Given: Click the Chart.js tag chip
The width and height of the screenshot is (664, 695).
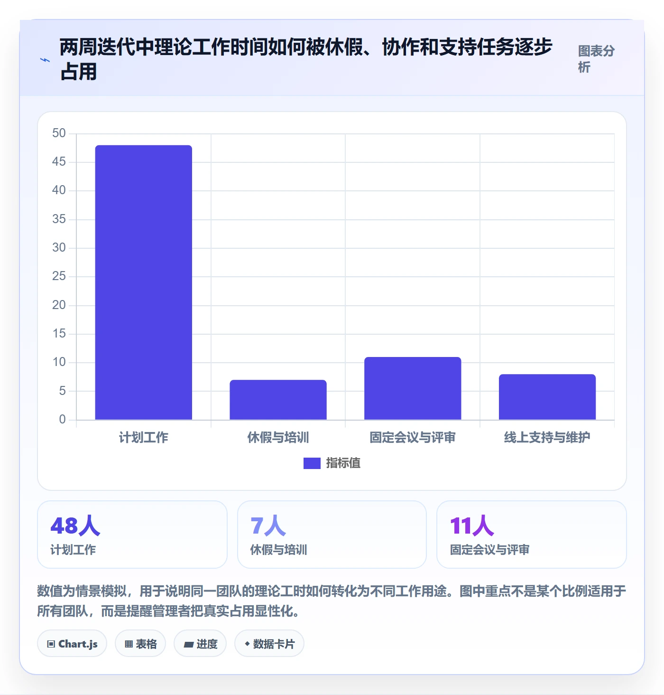Looking at the screenshot, I should click(72, 644).
